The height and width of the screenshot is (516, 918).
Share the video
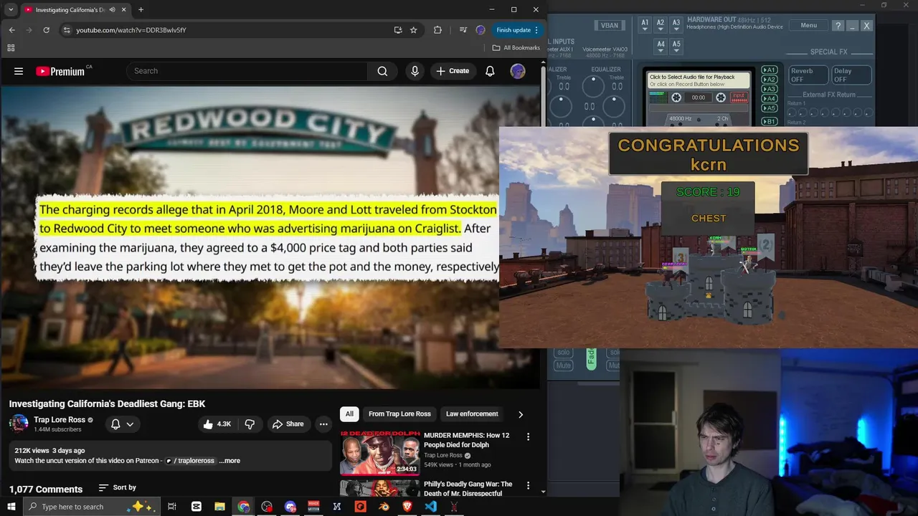tap(288, 424)
